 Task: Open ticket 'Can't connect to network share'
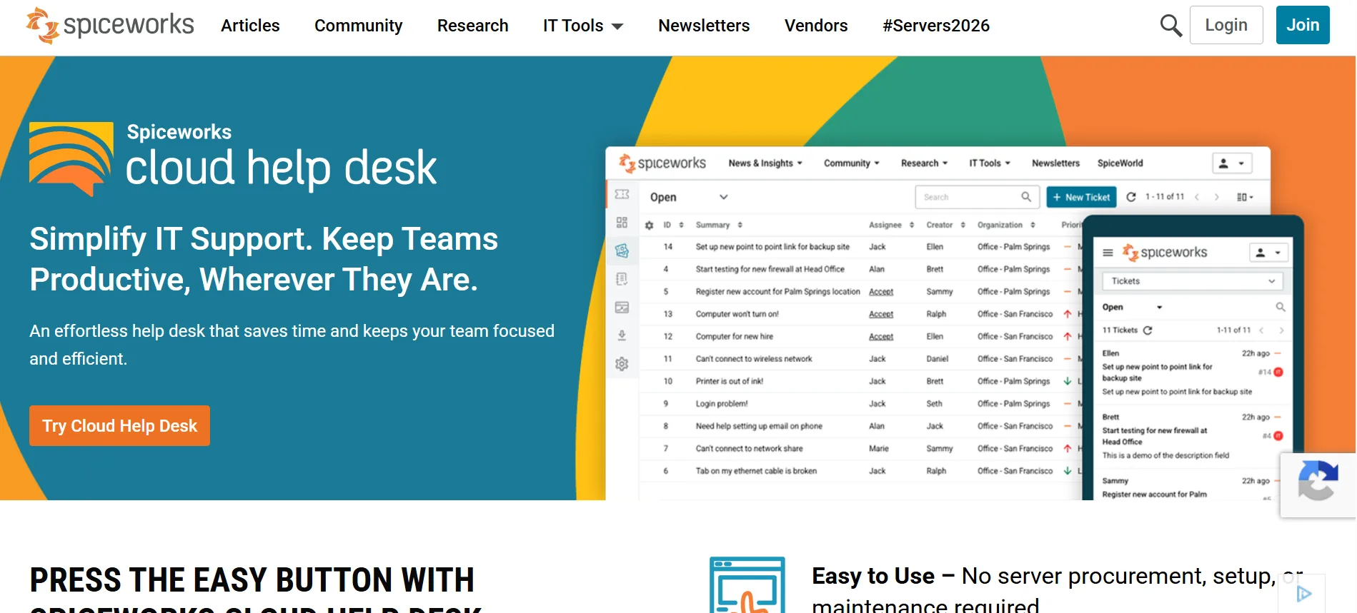[749, 449]
